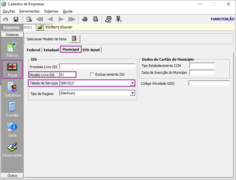Click the Outros panel button

pos(12,176)
